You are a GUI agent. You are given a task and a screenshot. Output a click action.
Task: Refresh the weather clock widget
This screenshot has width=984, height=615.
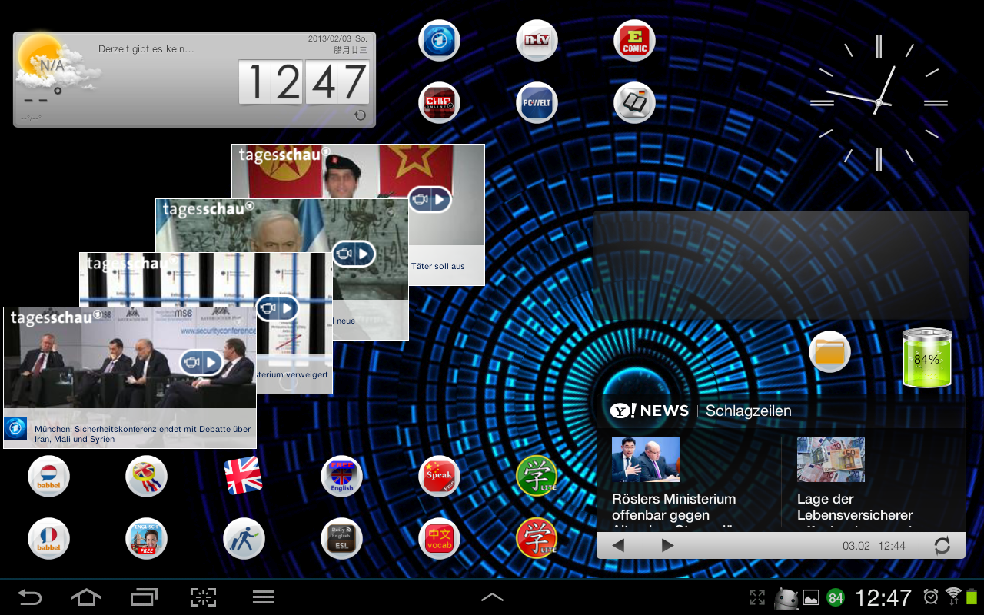(x=360, y=115)
